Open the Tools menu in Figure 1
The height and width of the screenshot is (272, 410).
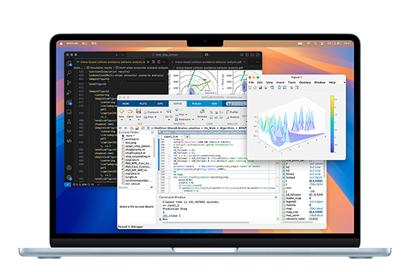pos(292,82)
